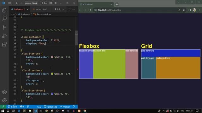The height and width of the screenshot is (113, 202).
Task: Reload the Chrome page
Action: (x=90, y=10)
